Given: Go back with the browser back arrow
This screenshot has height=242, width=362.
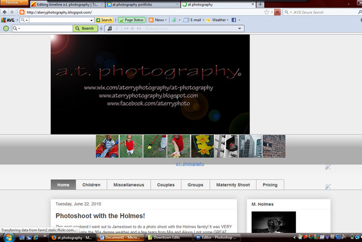Looking at the screenshot, I should 5,12.
